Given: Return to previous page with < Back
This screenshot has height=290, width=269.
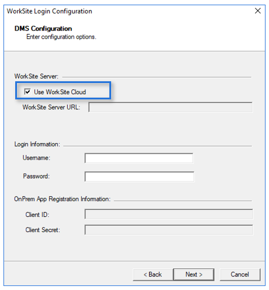Looking at the screenshot, I should tap(153, 274).
